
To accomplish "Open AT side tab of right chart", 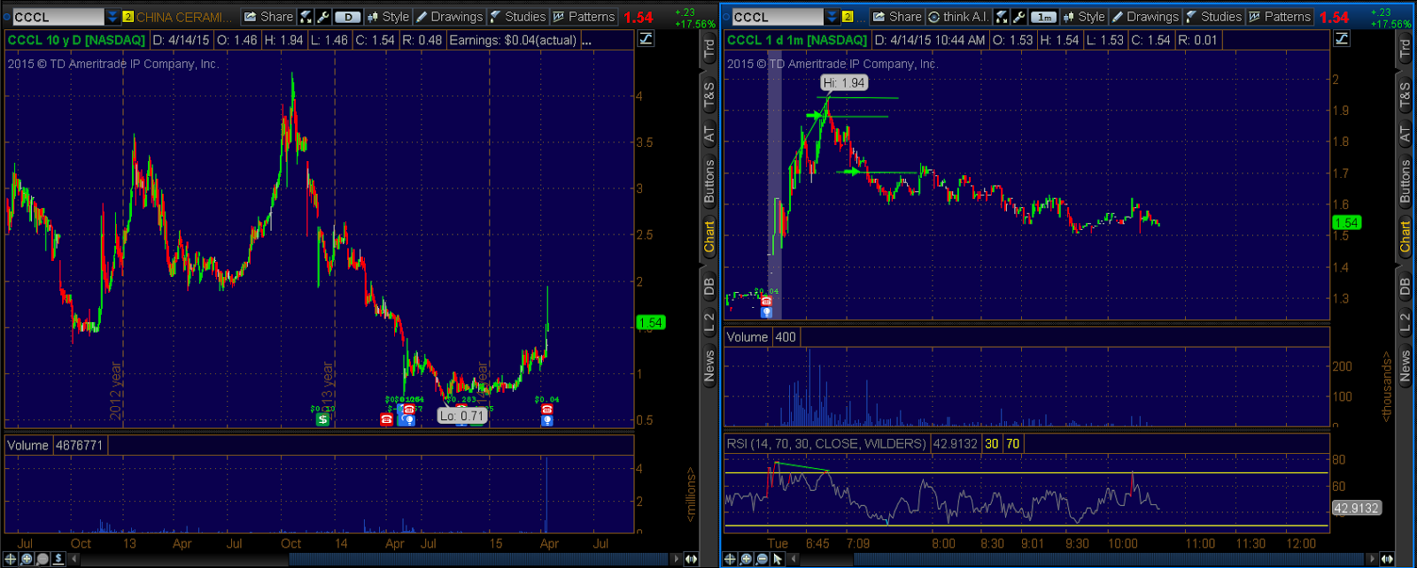I will pos(1405,134).
